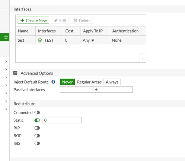The height and width of the screenshot is (161, 185).
Task: Click the green plus Create New icon
Action: pos(22,20)
